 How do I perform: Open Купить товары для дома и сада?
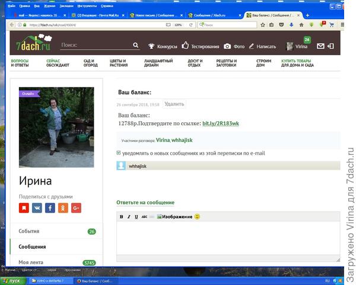(297, 63)
